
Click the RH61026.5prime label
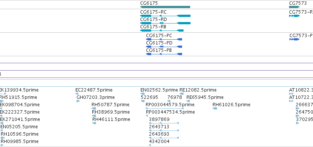click(232, 105)
